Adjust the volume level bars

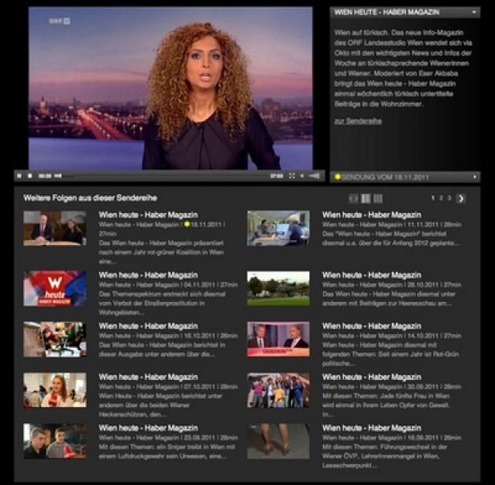pyautogui.click(x=314, y=176)
